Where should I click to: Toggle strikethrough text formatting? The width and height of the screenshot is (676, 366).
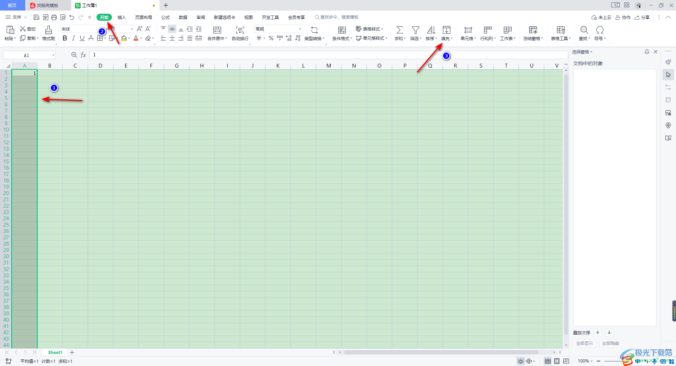pyautogui.click(x=91, y=38)
